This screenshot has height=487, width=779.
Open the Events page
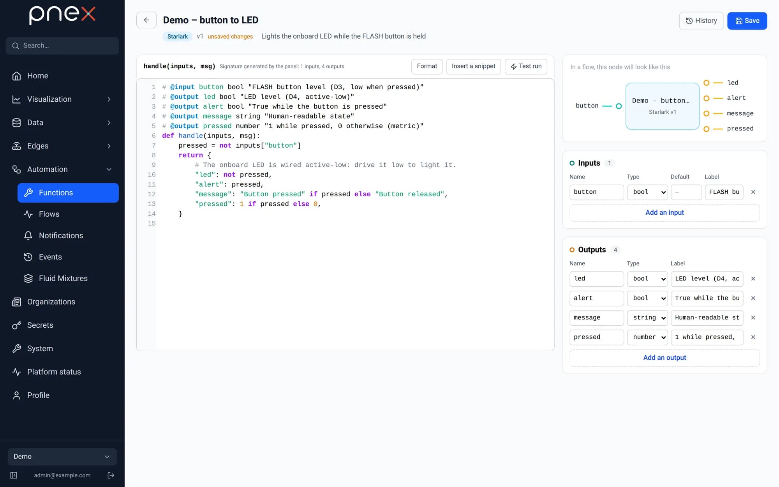68,257
